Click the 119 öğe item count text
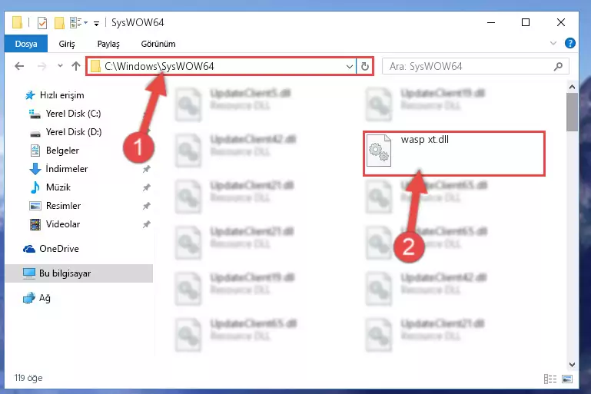The width and height of the screenshot is (591, 394). point(28,378)
